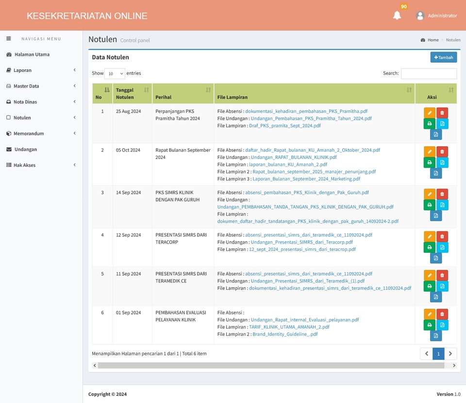Click the horizontal table scrollbar
Viewport: 466px width, 403px height.
pos(271,365)
